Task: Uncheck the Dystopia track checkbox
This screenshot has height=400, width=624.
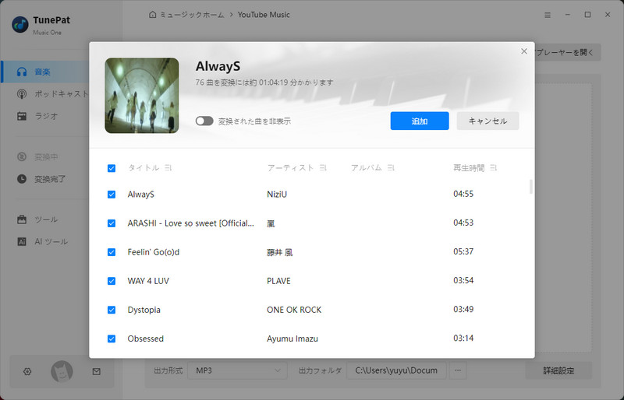Action: 112,310
